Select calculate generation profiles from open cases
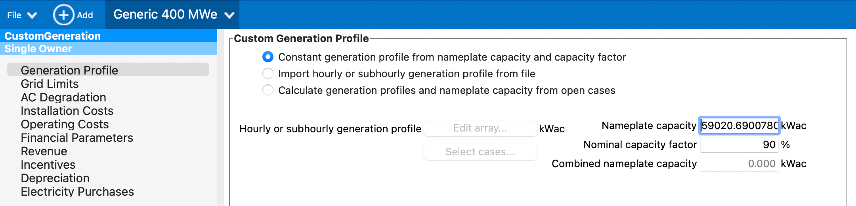This screenshot has width=856, height=206. click(268, 90)
